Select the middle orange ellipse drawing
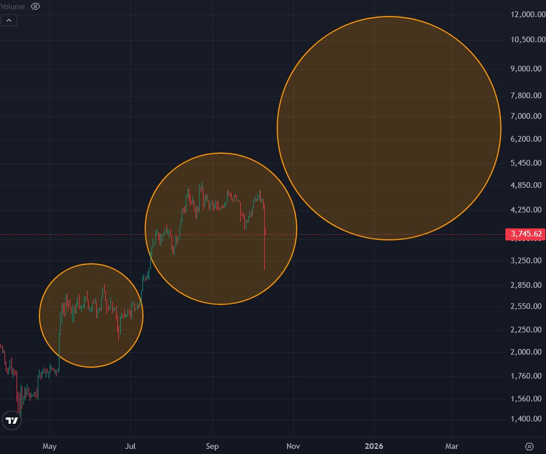This screenshot has width=546, height=454. click(221, 228)
